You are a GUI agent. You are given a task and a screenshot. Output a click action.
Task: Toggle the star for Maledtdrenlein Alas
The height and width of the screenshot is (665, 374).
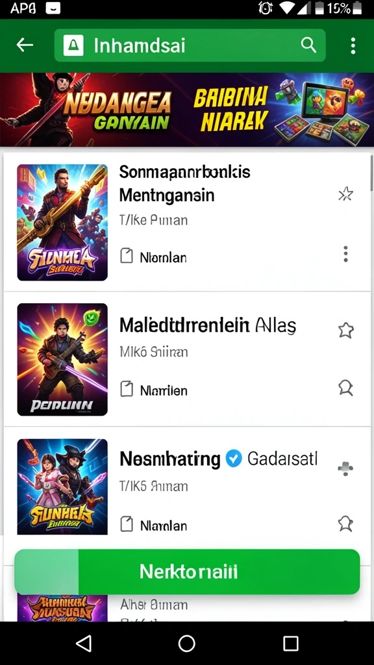(346, 331)
